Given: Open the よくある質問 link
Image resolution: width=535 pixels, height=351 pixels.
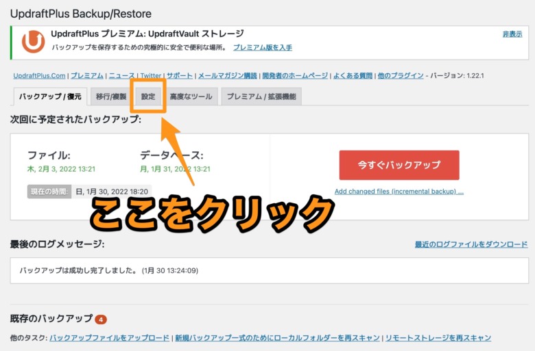Looking at the screenshot, I should pos(353,75).
